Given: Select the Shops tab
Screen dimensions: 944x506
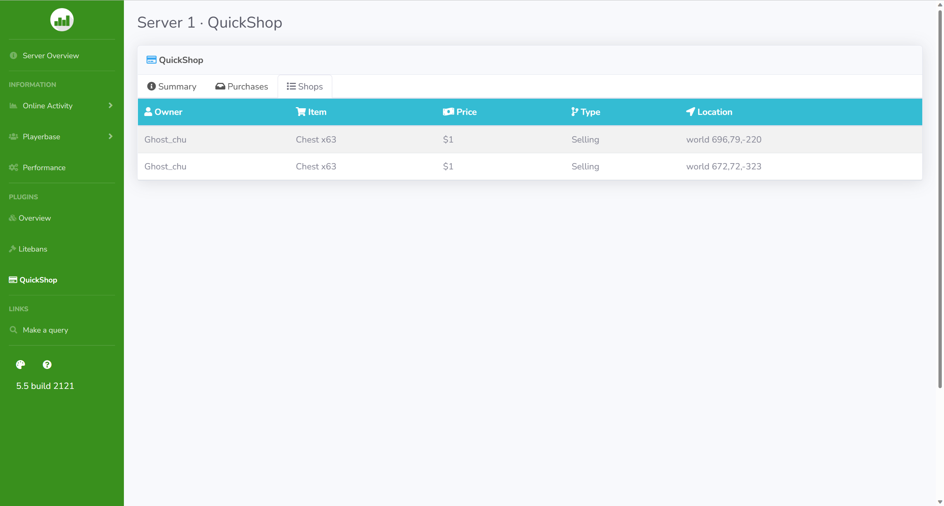Looking at the screenshot, I should [305, 87].
